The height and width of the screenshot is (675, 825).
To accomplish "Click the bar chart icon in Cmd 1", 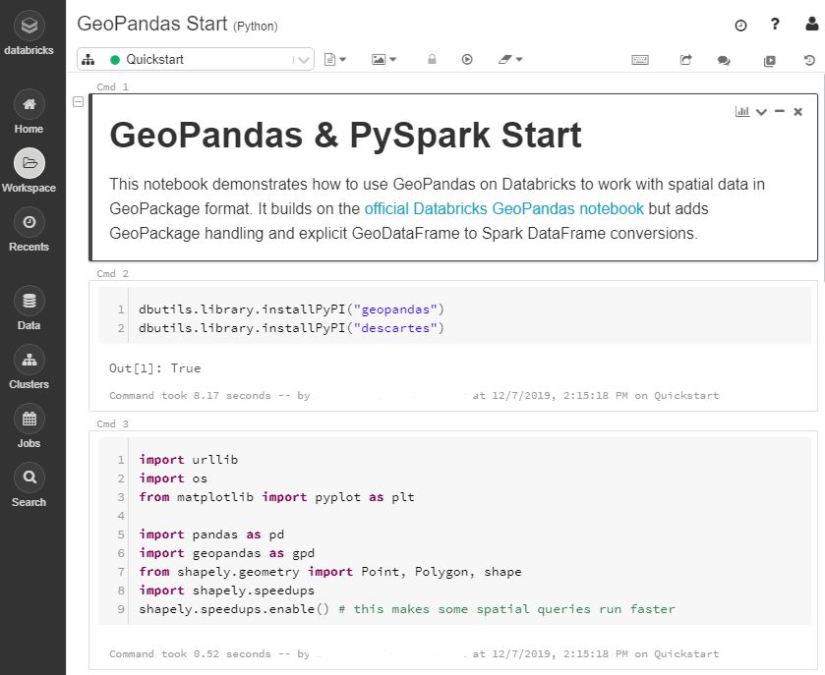I will click(742, 111).
